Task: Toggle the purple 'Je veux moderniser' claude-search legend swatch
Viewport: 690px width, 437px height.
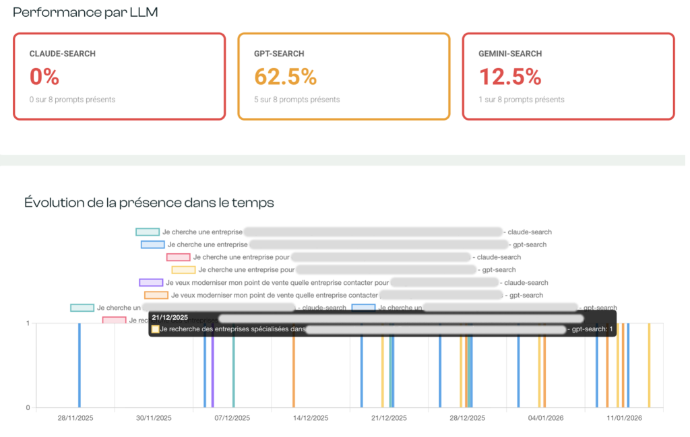Action: [151, 283]
